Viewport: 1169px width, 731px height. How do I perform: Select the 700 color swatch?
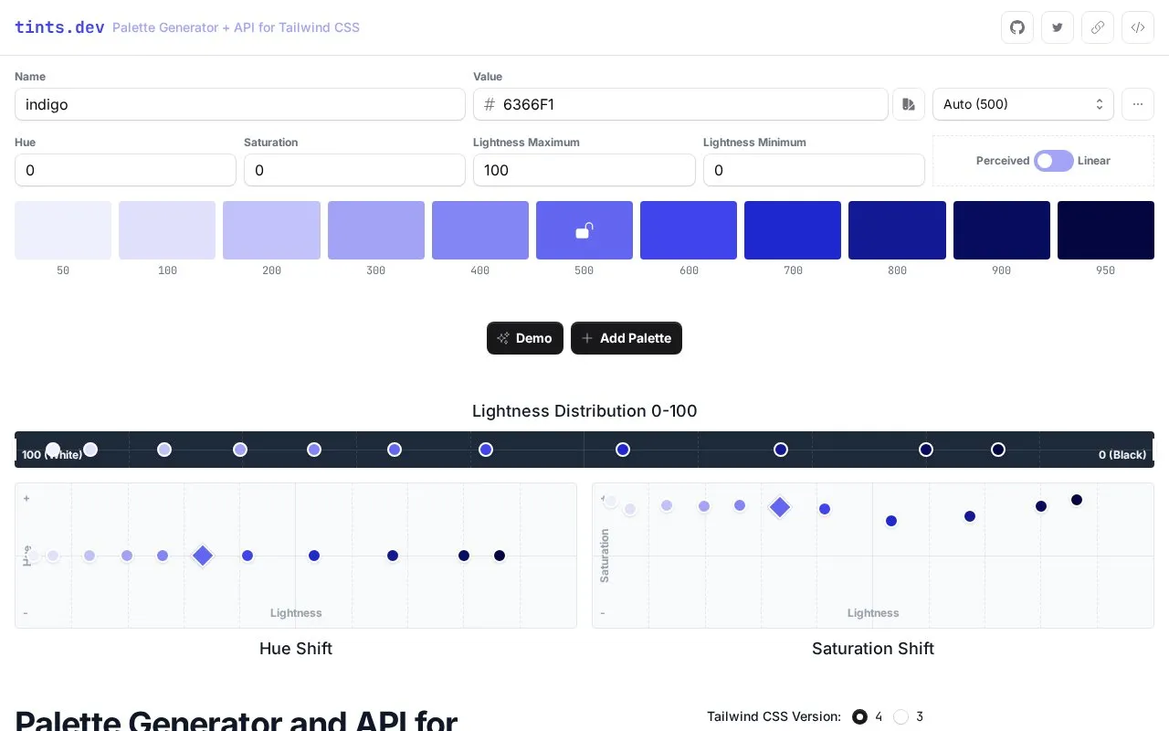(x=793, y=230)
